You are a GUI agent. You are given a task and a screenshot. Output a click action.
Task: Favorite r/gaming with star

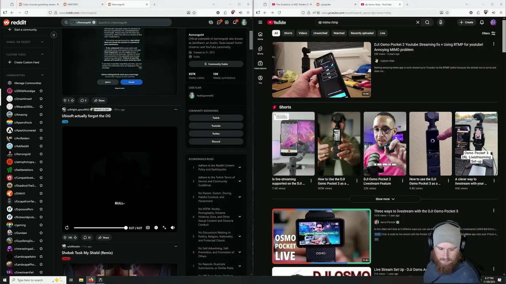(x=41, y=225)
